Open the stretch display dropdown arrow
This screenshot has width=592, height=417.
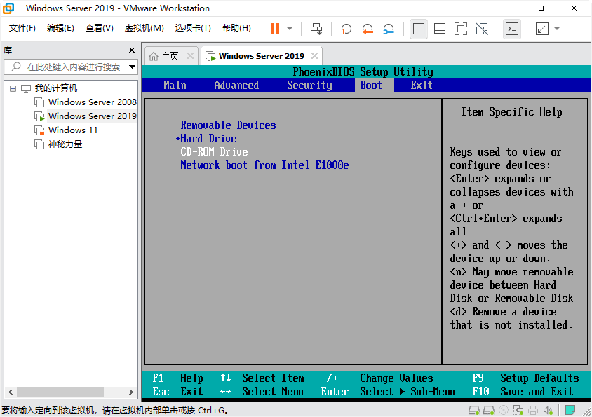[557, 29]
